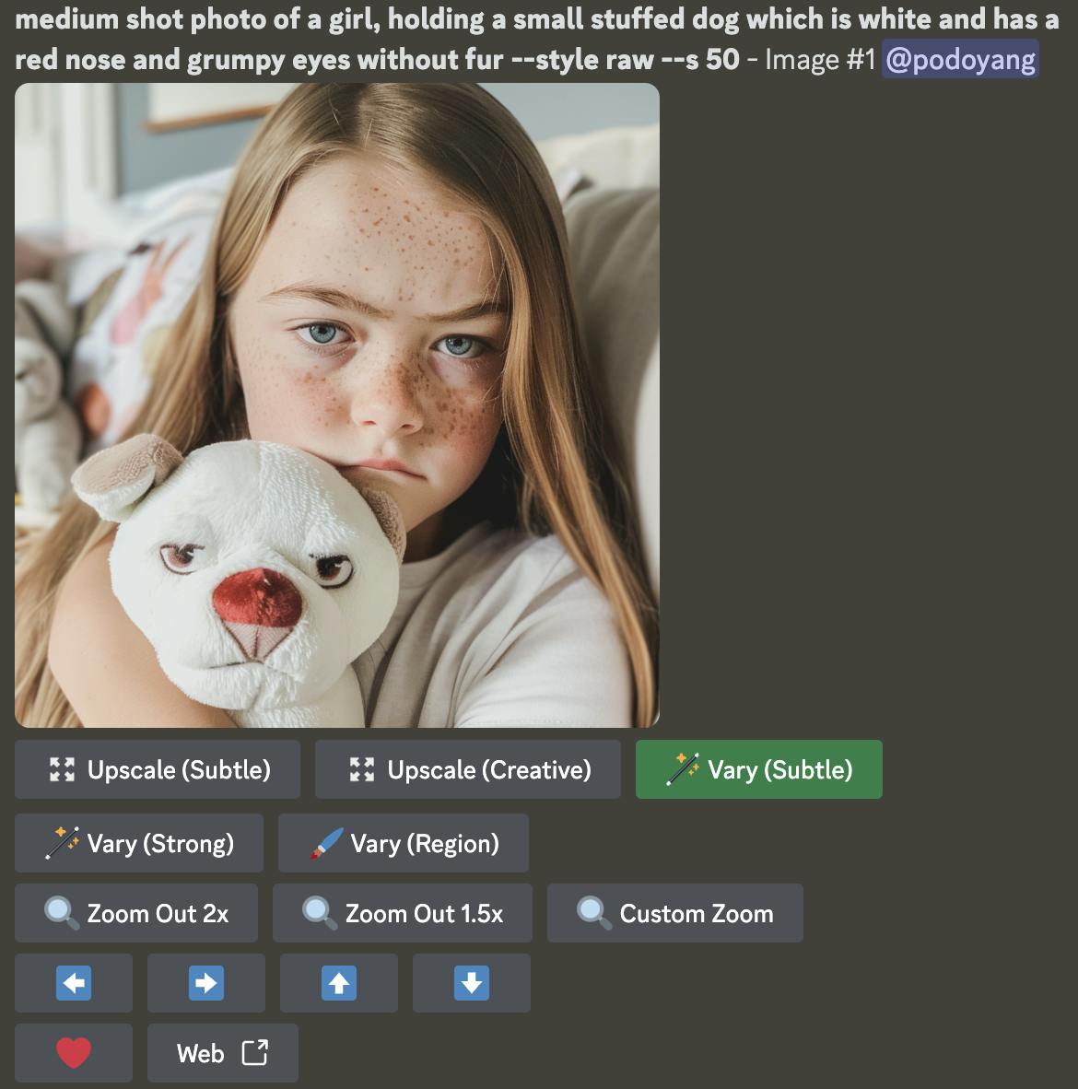Click Zoom Out 1.5x
Image resolution: width=1078 pixels, height=1089 pixels.
402,913
